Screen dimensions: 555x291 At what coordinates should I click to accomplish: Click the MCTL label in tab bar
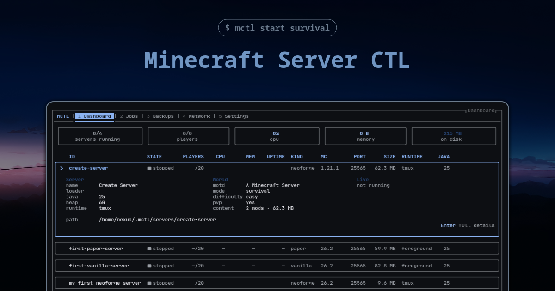63,116
